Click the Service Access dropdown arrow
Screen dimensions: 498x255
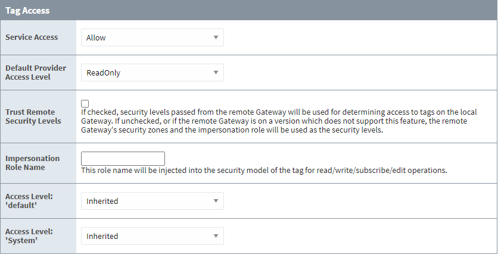tap(216, 38)
